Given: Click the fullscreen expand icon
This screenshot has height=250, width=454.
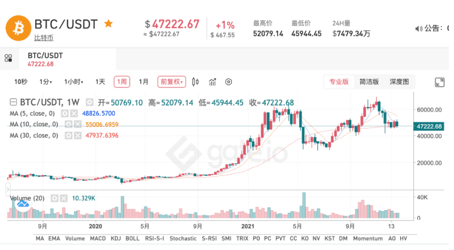Looking at the screenshot, I should (439, 82).
